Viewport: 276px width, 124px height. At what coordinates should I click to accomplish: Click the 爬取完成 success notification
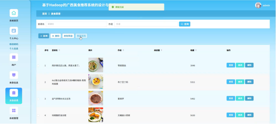click(137, 7)
